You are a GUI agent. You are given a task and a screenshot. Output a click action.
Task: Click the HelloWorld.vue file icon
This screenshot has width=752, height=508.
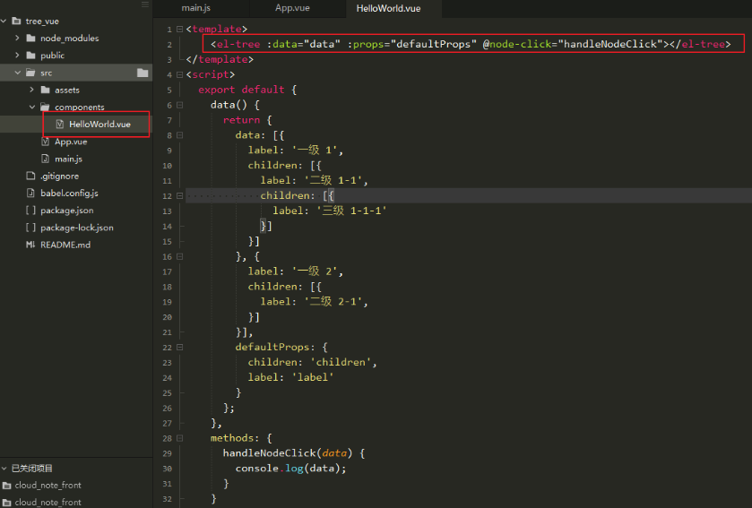point(60,125)
